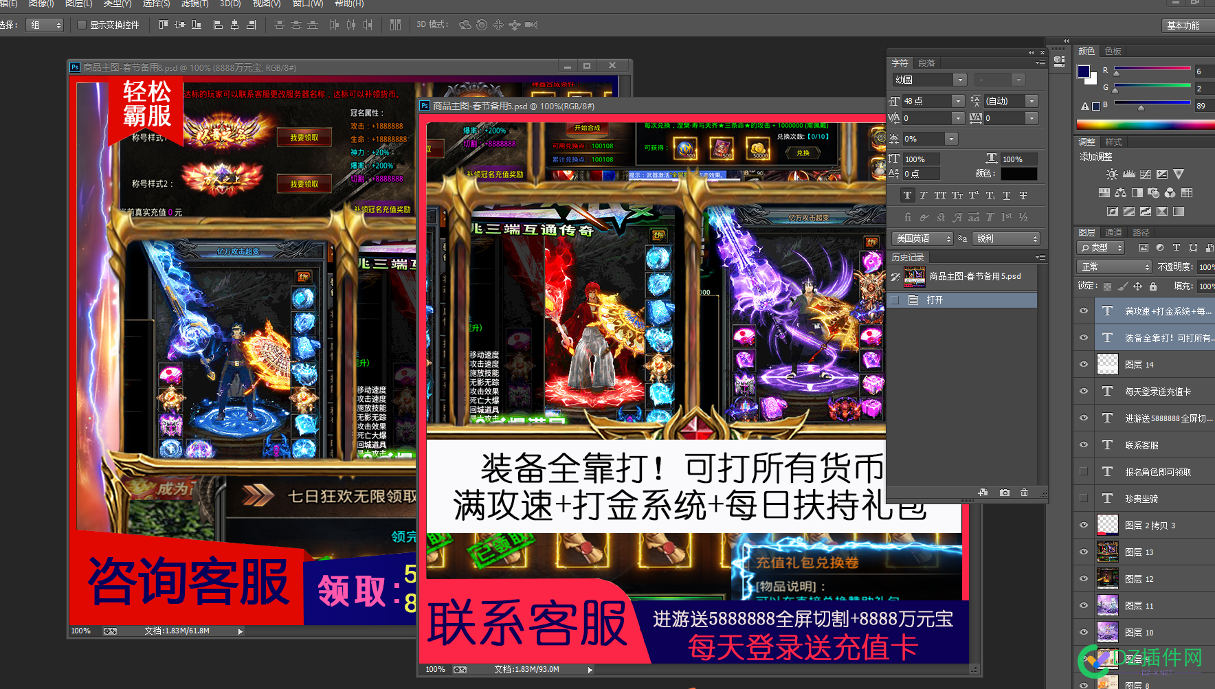Click align horizontal centers icon
The width and height of the screenshot is (1215, 689).
coord(234,25)
